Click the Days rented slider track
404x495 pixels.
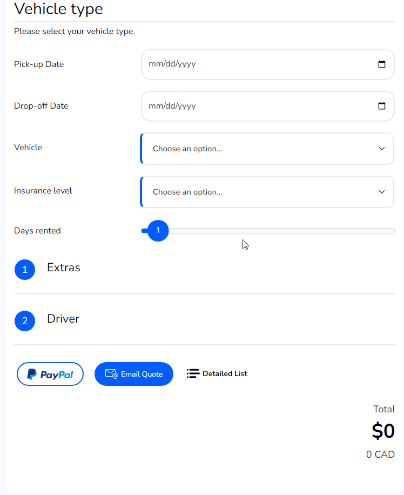coord(268,231)
